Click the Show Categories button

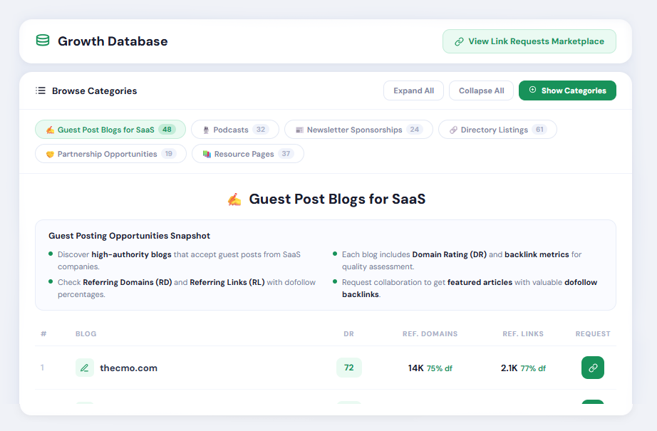[567, 90]
